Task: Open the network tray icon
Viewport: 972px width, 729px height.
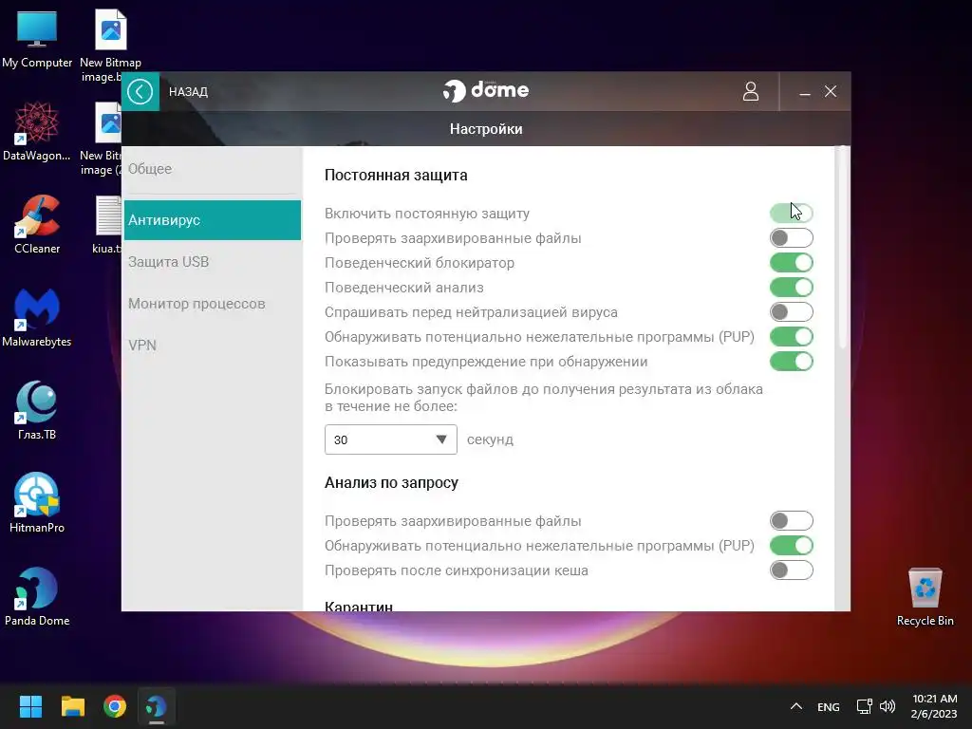Action: (864, 706)
